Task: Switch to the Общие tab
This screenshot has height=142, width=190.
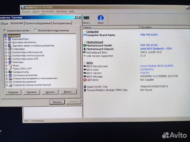Action: [4, 24]
